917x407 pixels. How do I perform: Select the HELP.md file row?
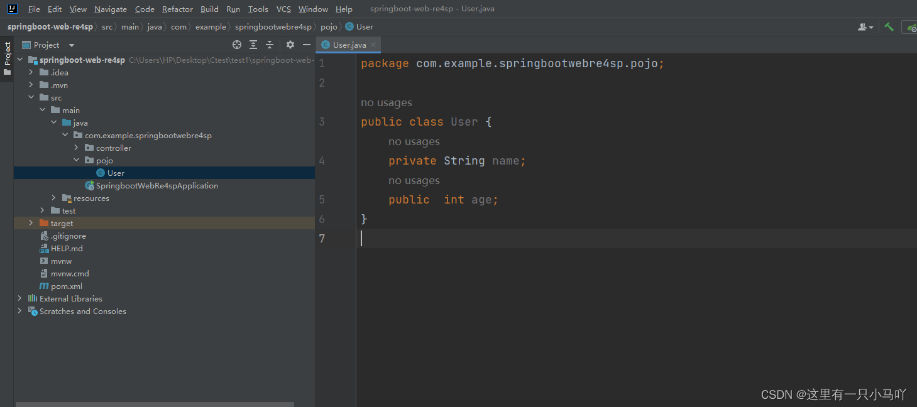point(164,248)
